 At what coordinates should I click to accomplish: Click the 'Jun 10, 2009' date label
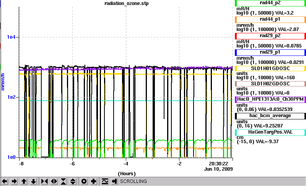coord(218,169)
